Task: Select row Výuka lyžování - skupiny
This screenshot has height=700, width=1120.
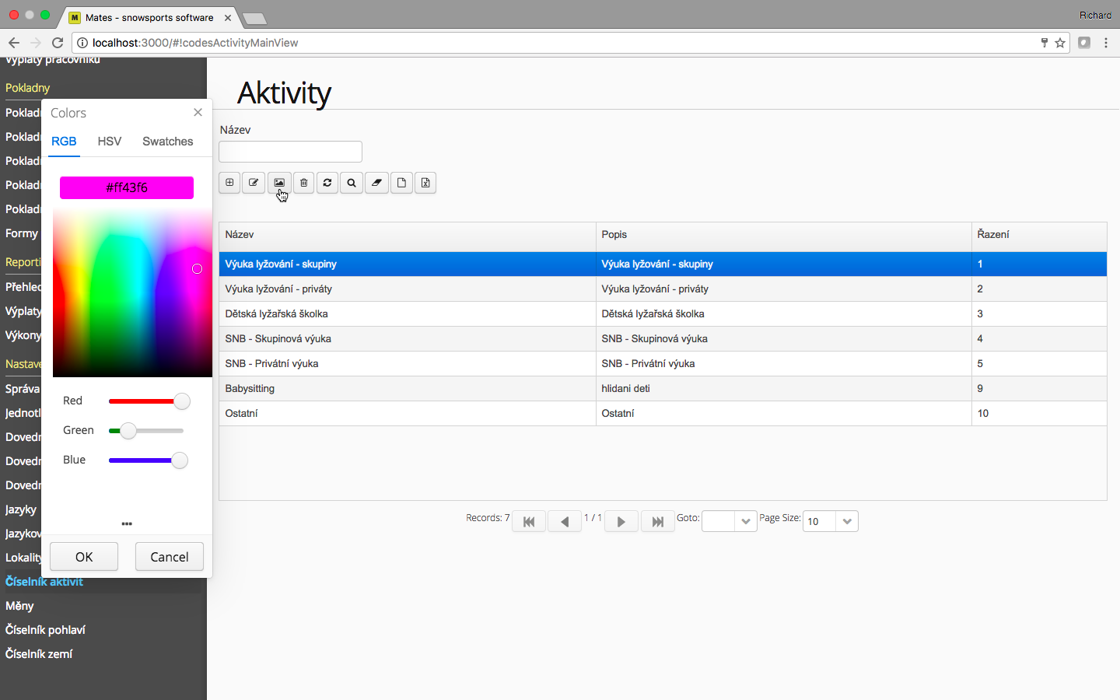Action: 663,264
